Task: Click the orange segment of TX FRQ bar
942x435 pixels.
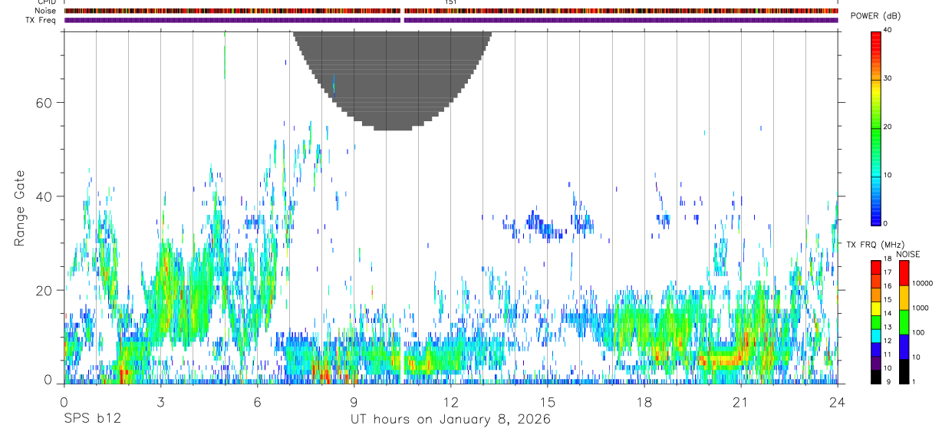Action: [876, 294]
